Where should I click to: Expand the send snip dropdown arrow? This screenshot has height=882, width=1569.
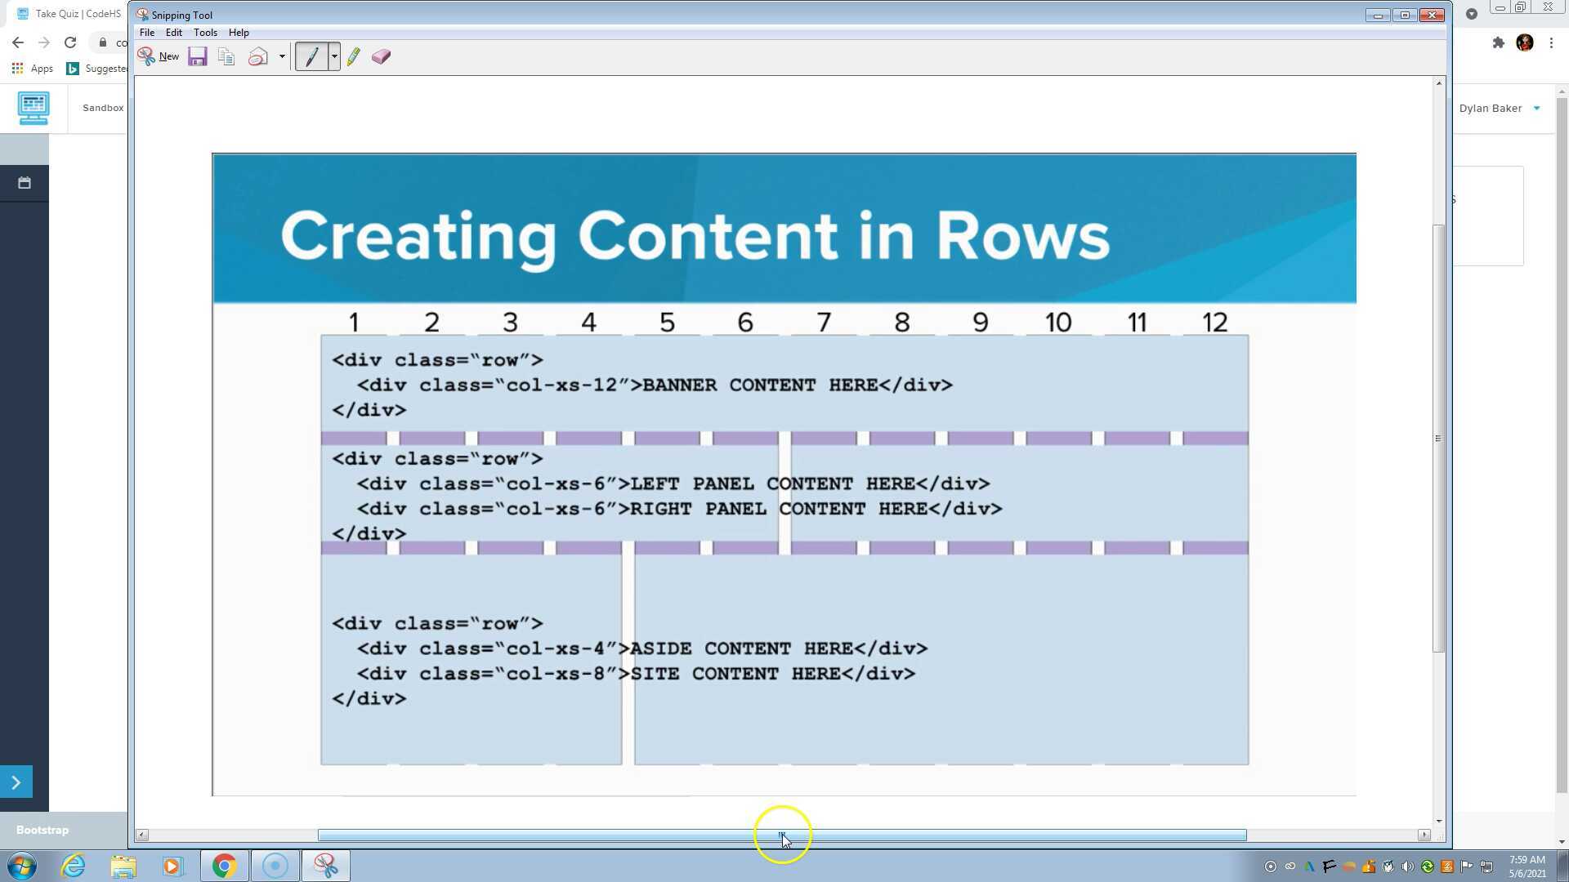(282, 56)
